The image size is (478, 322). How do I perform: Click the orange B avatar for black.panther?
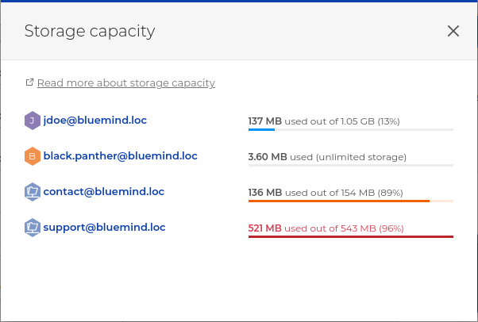[x=33, y=156]
